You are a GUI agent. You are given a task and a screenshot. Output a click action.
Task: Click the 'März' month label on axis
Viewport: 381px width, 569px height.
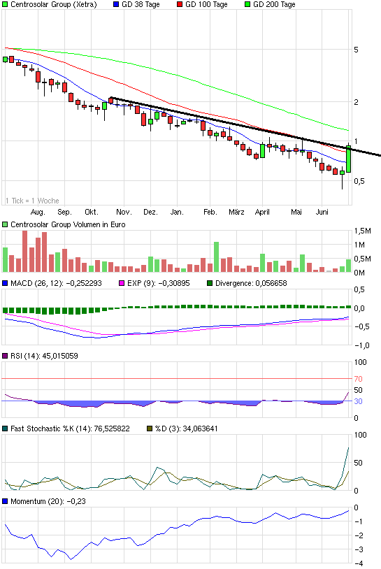point(236,212)
